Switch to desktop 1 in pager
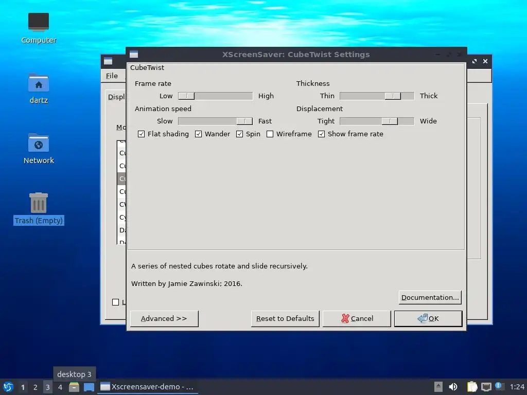The image size is (527, 395). [x=23, y=387]
